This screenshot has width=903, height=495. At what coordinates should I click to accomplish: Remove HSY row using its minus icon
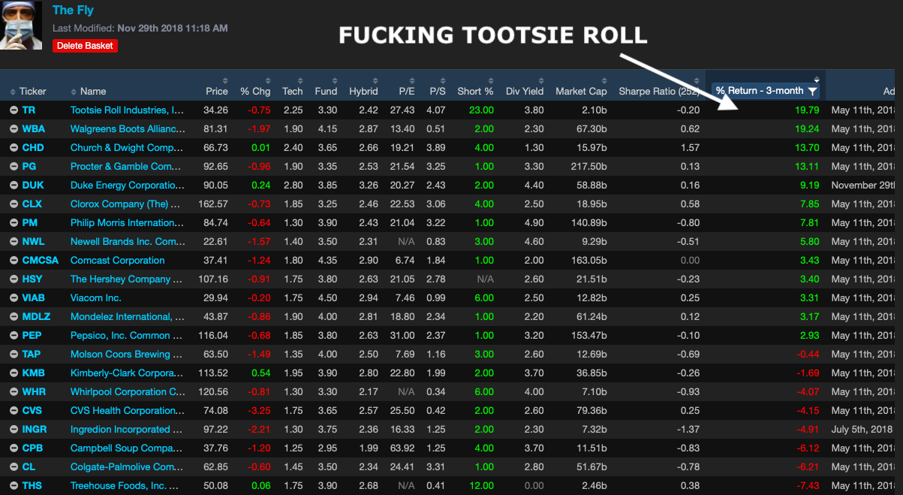[x=14, y=279]
